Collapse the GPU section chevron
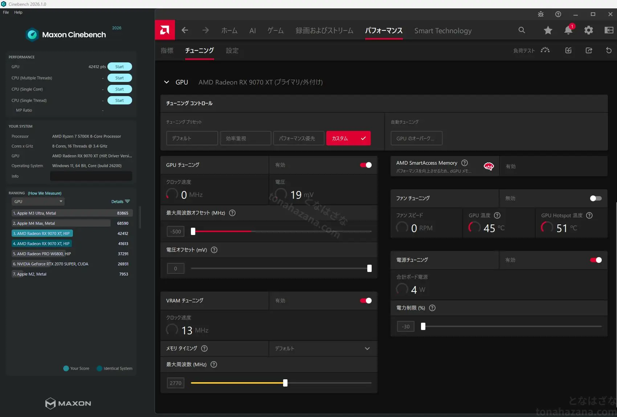Screen dimensions: 617x417 (167, 82)
